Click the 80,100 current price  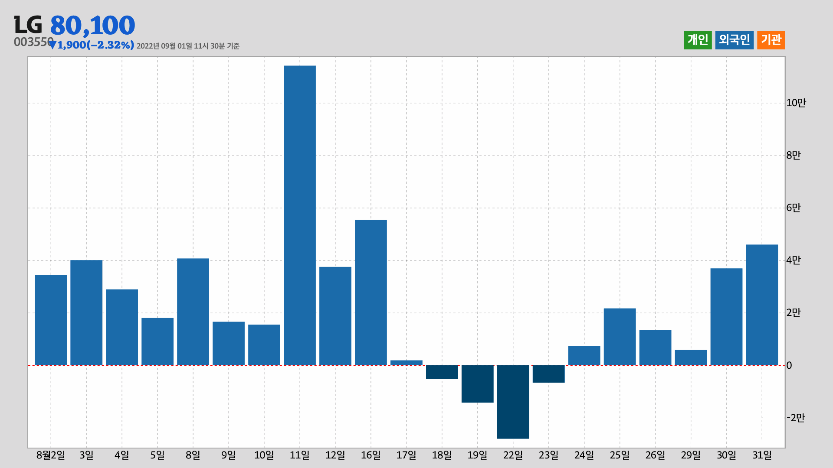tap(92, 25)
